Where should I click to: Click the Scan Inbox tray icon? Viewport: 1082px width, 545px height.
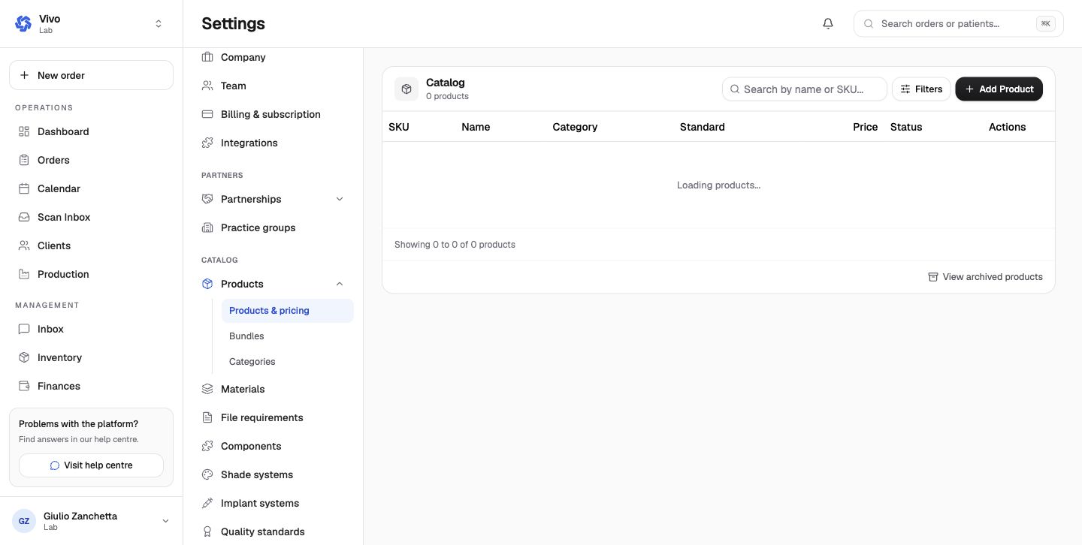coord(23,217)
